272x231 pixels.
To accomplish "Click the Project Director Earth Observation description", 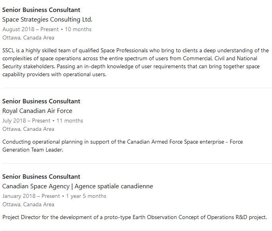I will point(134,217).
